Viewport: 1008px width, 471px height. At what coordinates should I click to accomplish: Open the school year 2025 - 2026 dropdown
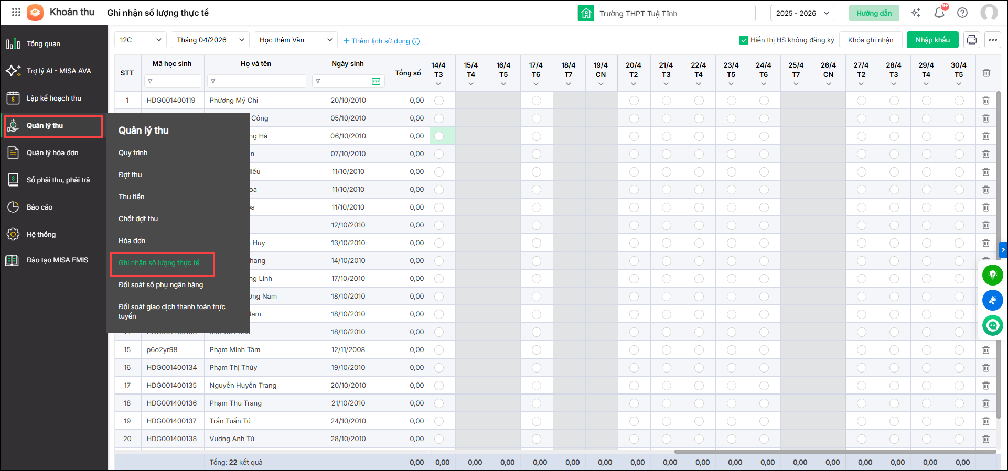coord(802,13)
